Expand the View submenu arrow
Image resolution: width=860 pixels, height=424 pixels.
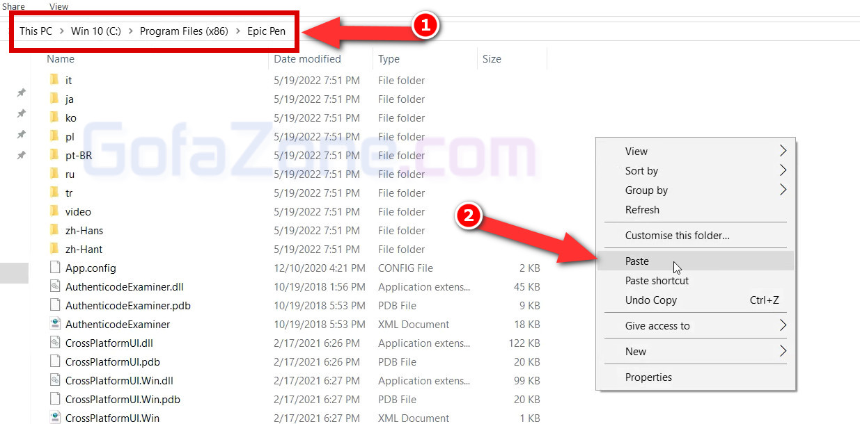coord(783,151)
